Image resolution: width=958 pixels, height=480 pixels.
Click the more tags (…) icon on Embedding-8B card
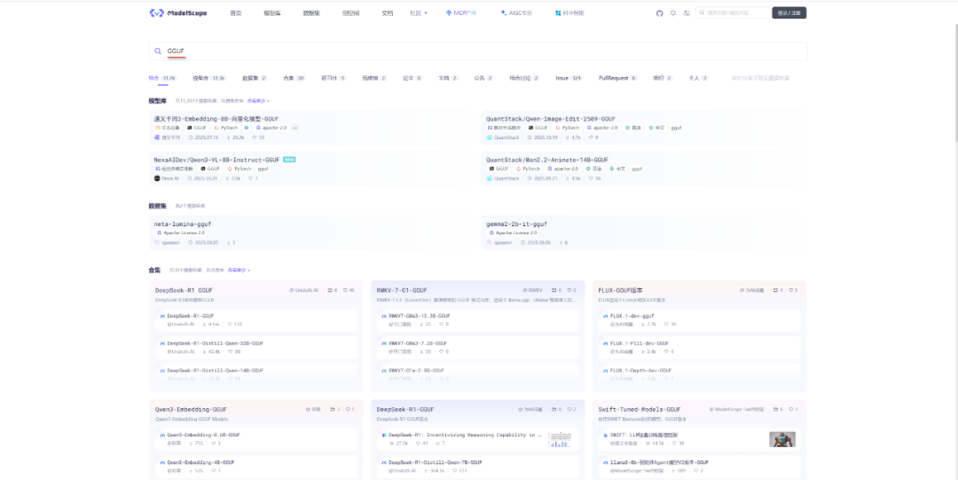point(295,128)
